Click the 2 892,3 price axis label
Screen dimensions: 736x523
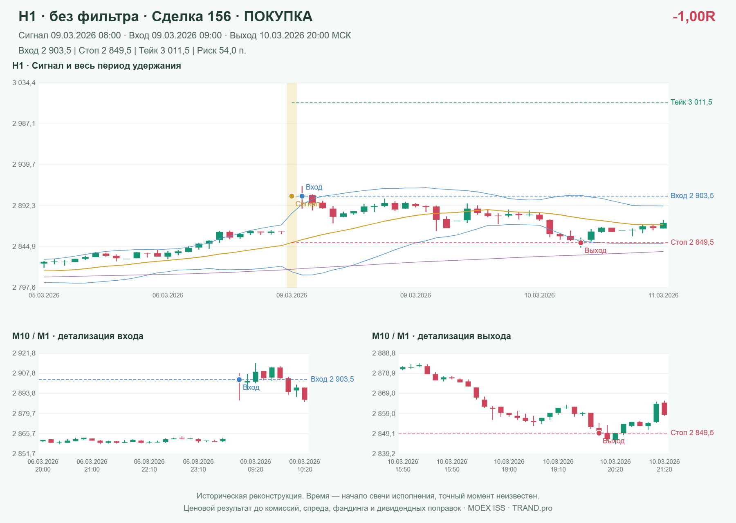24,206
